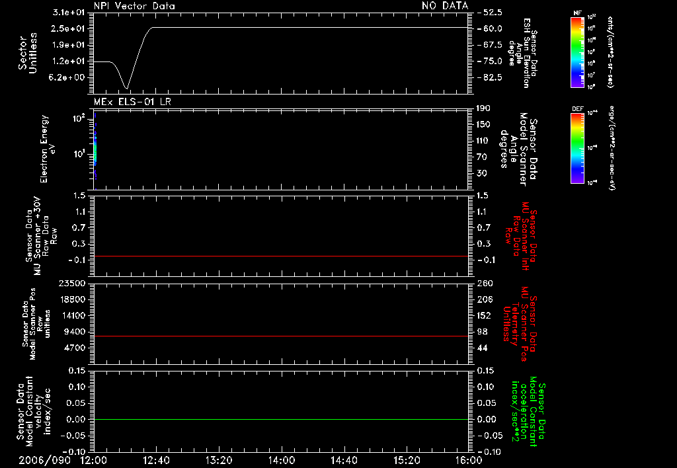Click the 4700 Scanner Pos tick label
Image resolution: width=677 pixels, height=468 pixels.
(x=75, y=348)
